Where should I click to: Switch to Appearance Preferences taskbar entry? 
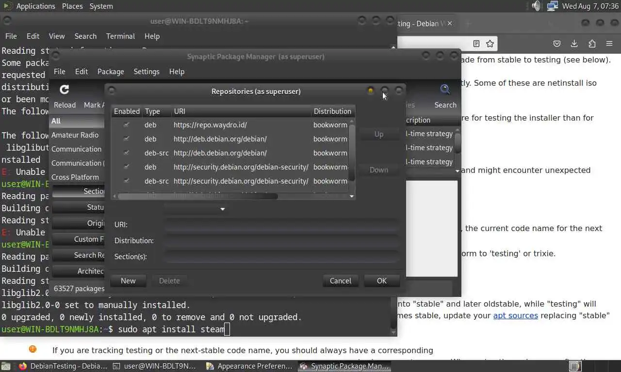tap(248, 366)
